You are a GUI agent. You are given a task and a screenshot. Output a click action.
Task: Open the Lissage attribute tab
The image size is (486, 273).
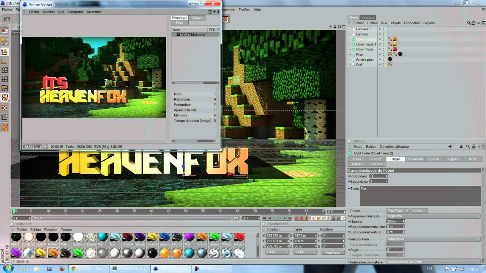coord(376,164)
